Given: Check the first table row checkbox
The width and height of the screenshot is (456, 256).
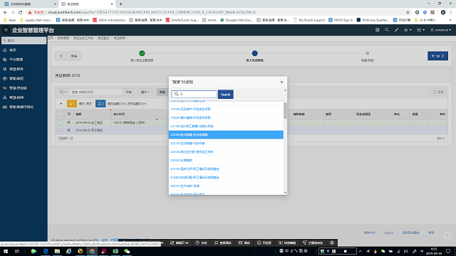Looking at the screenshot, I should pyautogui.click(x=60, y=122).
